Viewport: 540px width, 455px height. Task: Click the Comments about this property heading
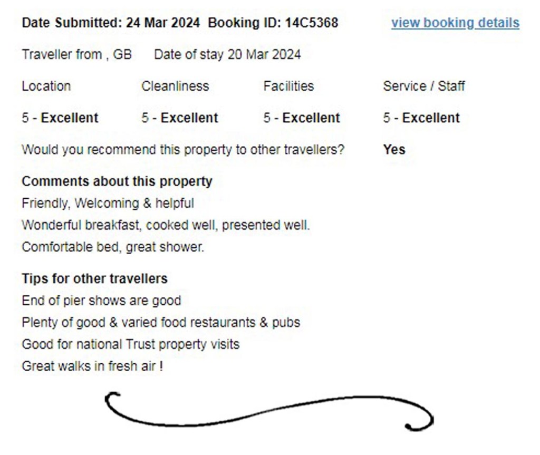click(x=117, y=182)
